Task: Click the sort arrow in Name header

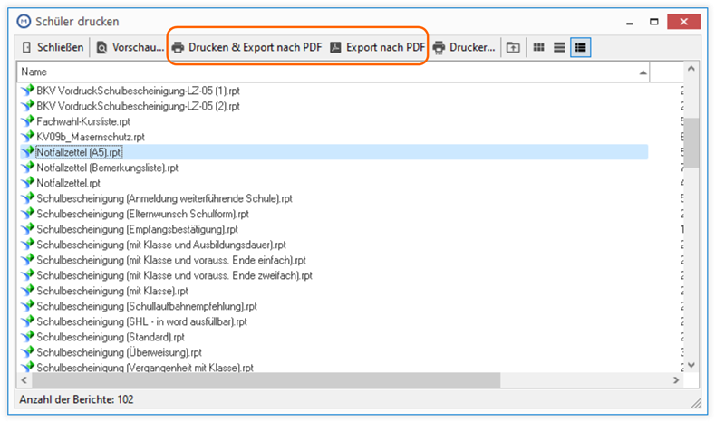Action: pos(643,72)
